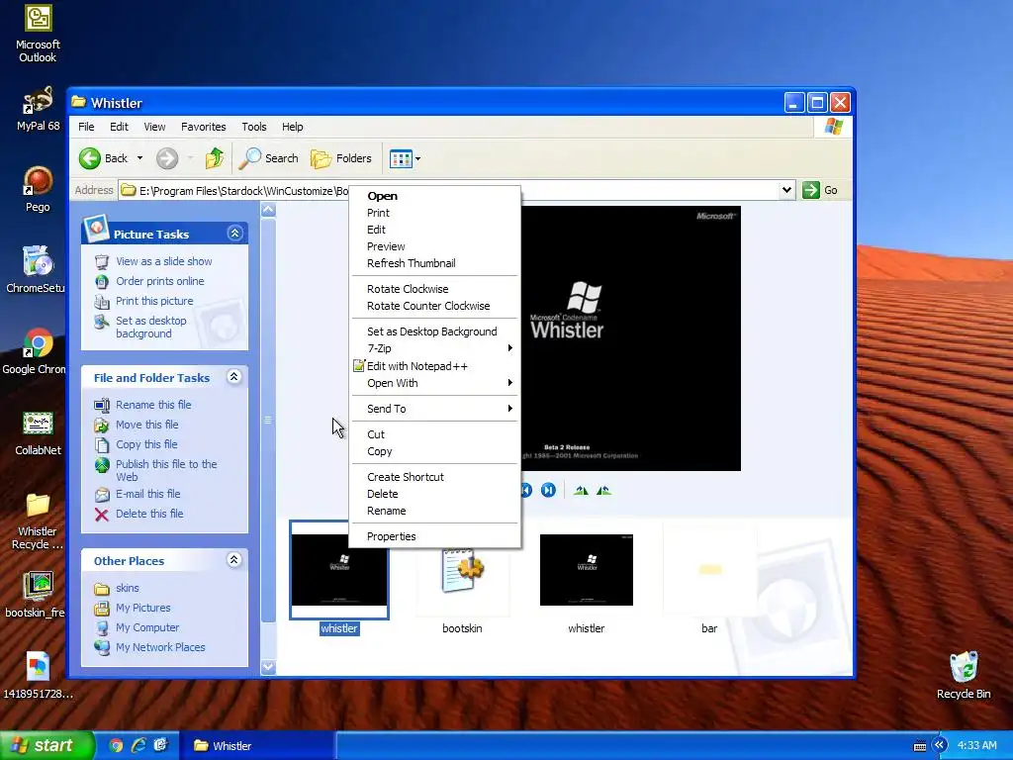The width and height of the screenshot is (1013, 760).
Task: Expand the Send To submenu
Action: pos(435,409)
